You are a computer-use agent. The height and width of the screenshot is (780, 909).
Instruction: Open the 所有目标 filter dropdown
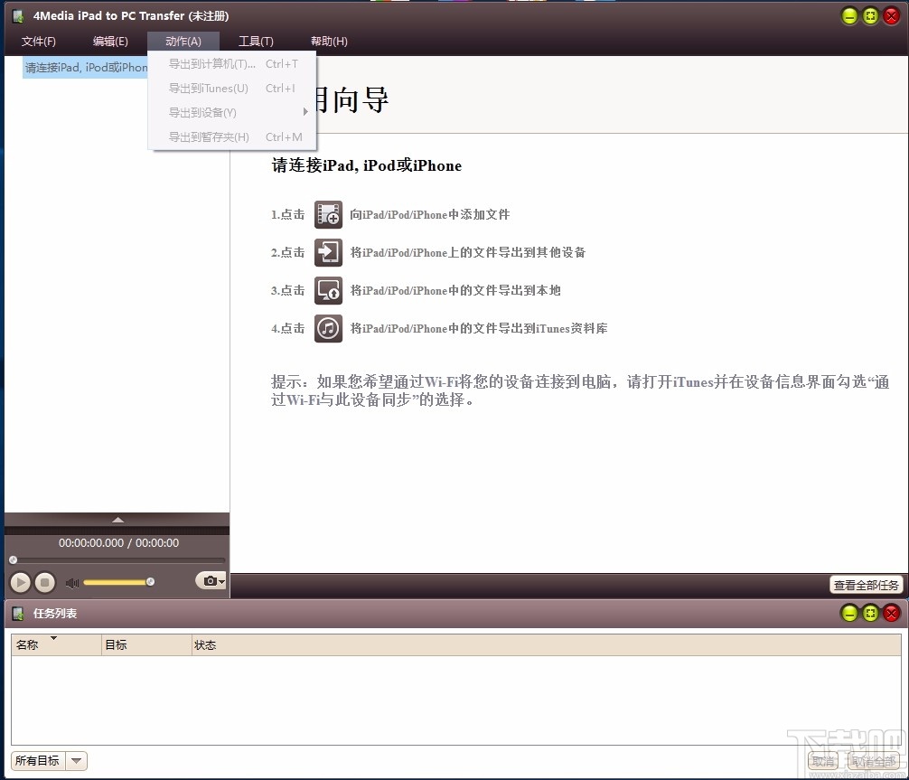coord(76,760)
